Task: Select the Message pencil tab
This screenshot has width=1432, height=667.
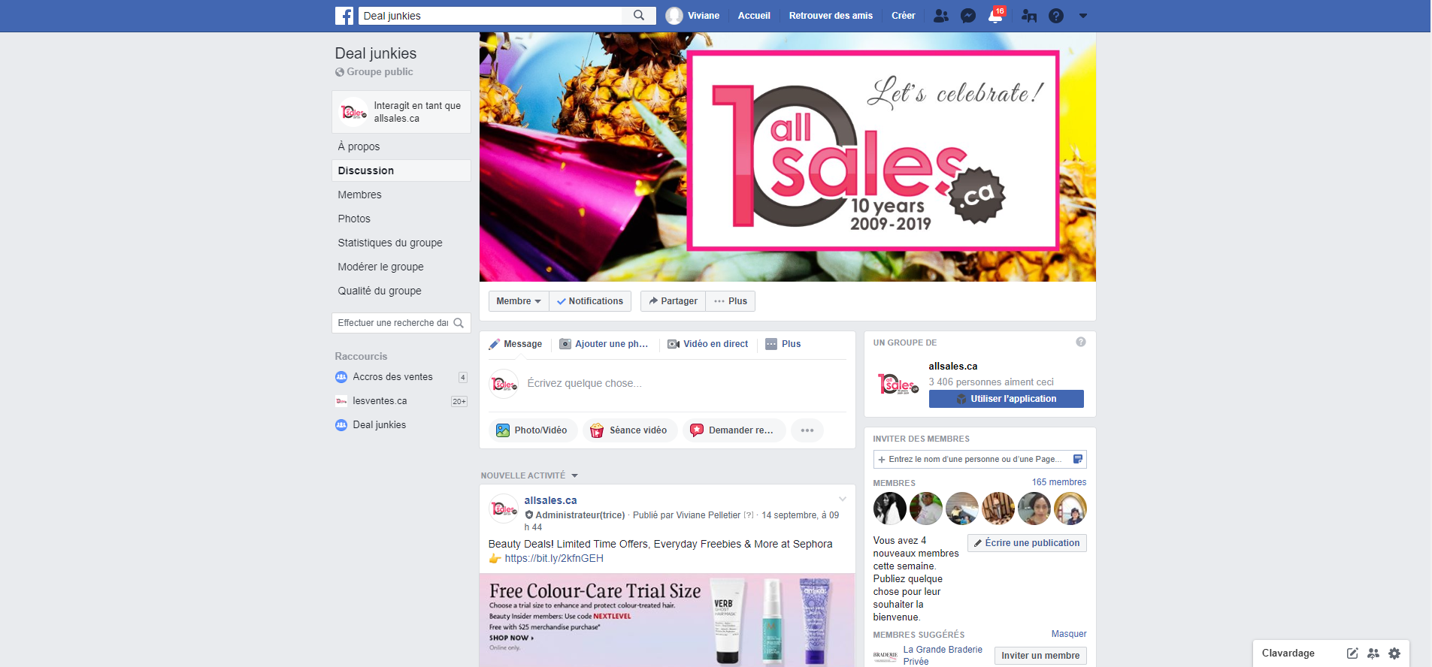Action: pyautogui.click(x=516, y=344)
